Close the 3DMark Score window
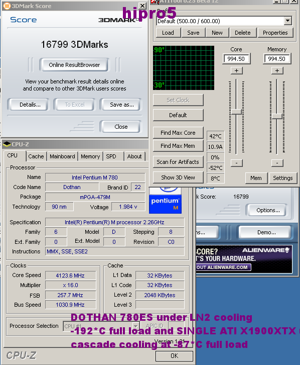 click(142, 6)
